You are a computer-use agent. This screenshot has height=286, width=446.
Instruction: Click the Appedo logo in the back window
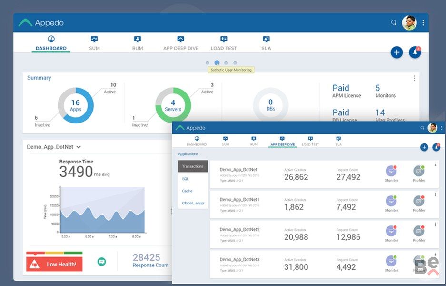tap(41, 23)
